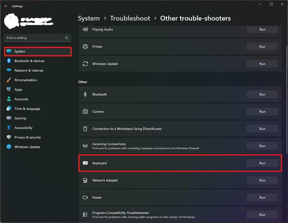Click the Personalisation paintbrush icon
This screenshot has width=288, height=223.
pyautogui.click(x=9, y=80)
